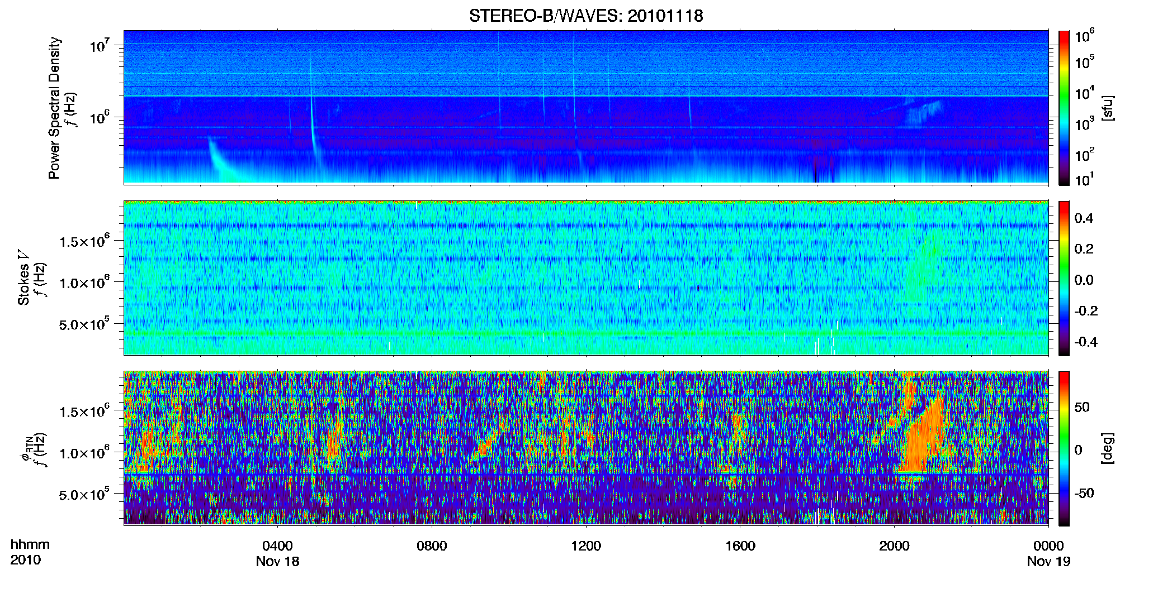The width and height of the screenshot is (1172, 603).
Task: Click the 0.2 label on Stokes color bar
Action: (x=1084, y=249)
